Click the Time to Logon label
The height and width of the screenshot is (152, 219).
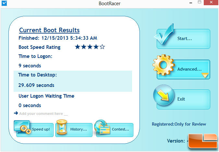click(x=35, y=56)
